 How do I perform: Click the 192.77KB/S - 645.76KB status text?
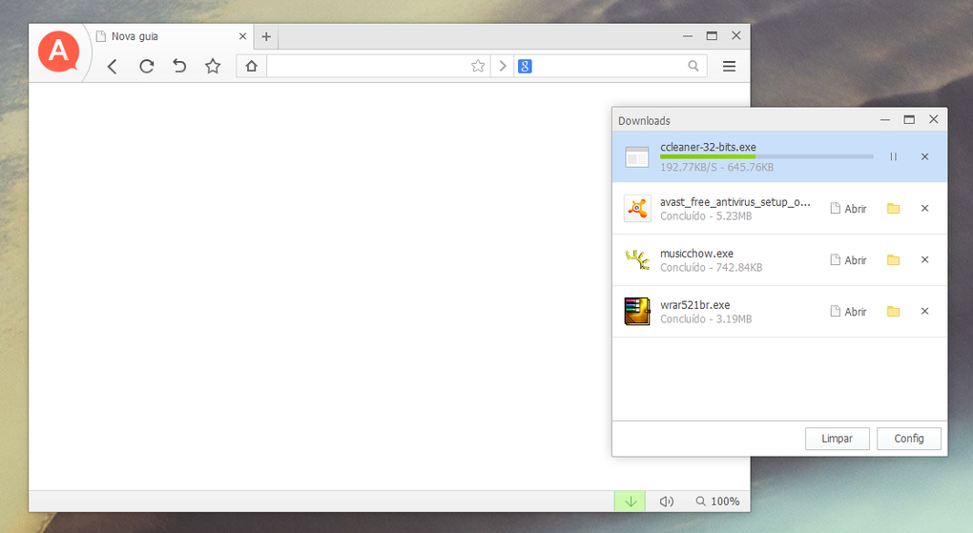[716, 167]
